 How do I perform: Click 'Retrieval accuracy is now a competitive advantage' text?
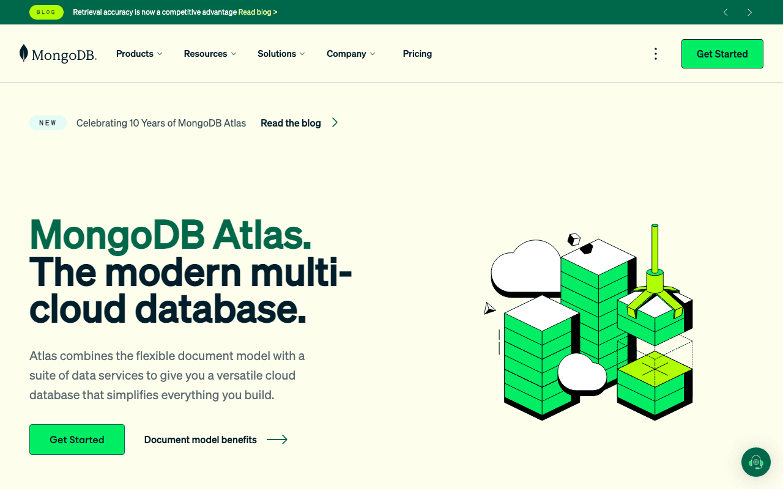tap(154, 12)
